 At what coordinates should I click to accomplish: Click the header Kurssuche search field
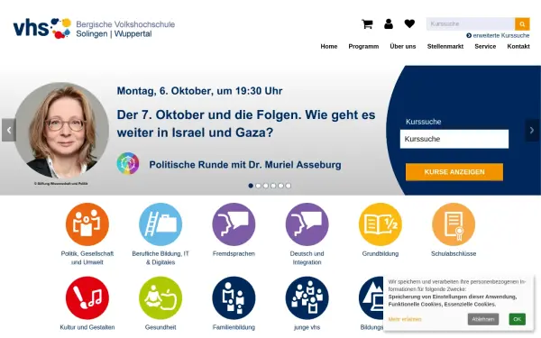pos(471,23)
